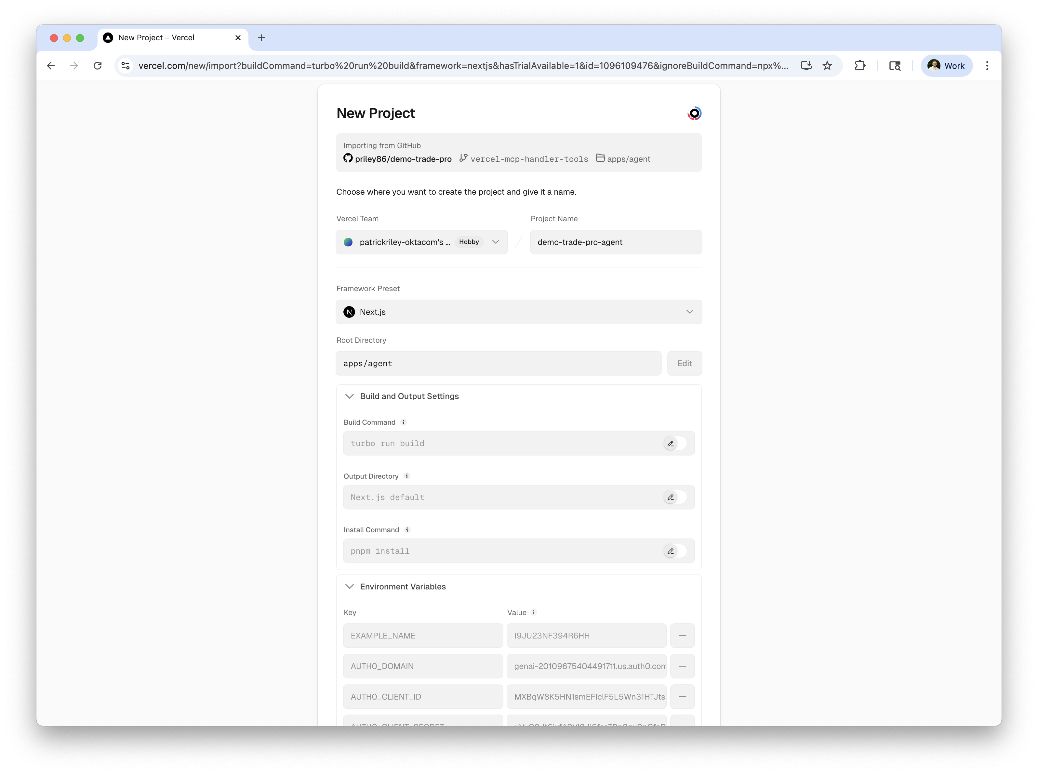
Task: Click the AUTH0_CLIENT_ID value field
Action: (587, 696)
